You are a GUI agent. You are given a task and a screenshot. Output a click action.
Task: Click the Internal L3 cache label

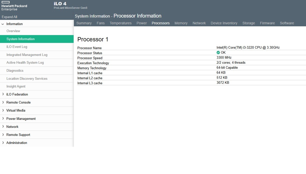[90, 83]
